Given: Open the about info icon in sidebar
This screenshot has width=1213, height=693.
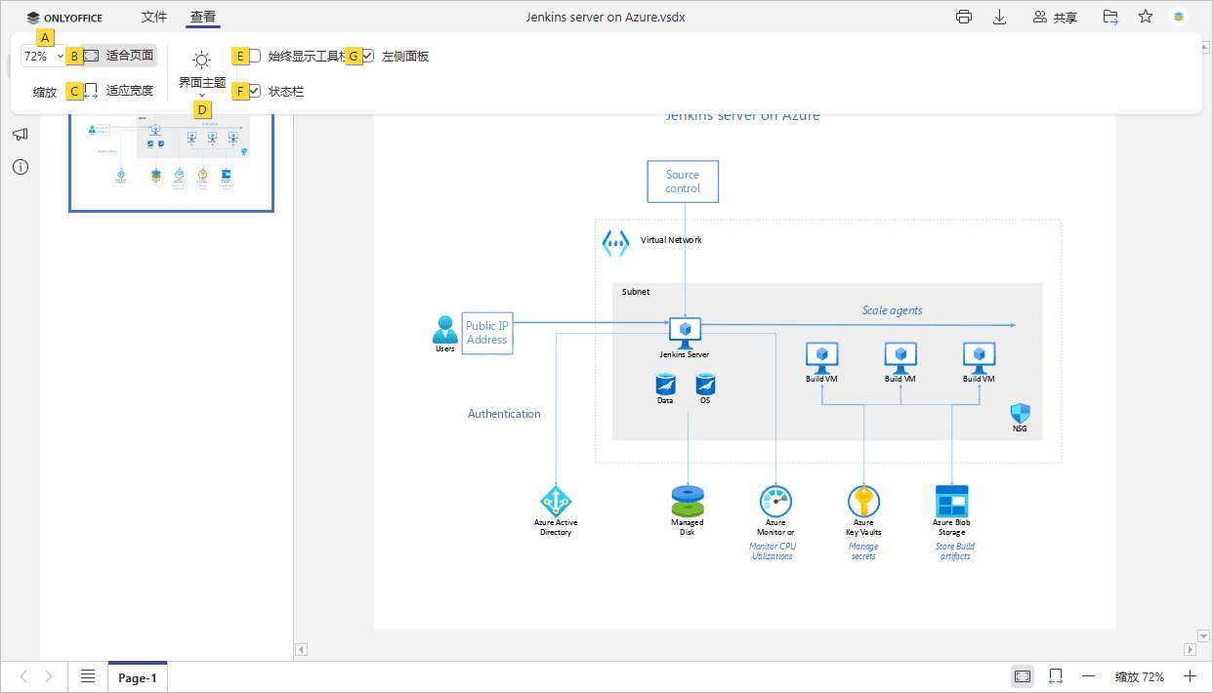Looking at the screenshot, I should click(x=20, y=167).
